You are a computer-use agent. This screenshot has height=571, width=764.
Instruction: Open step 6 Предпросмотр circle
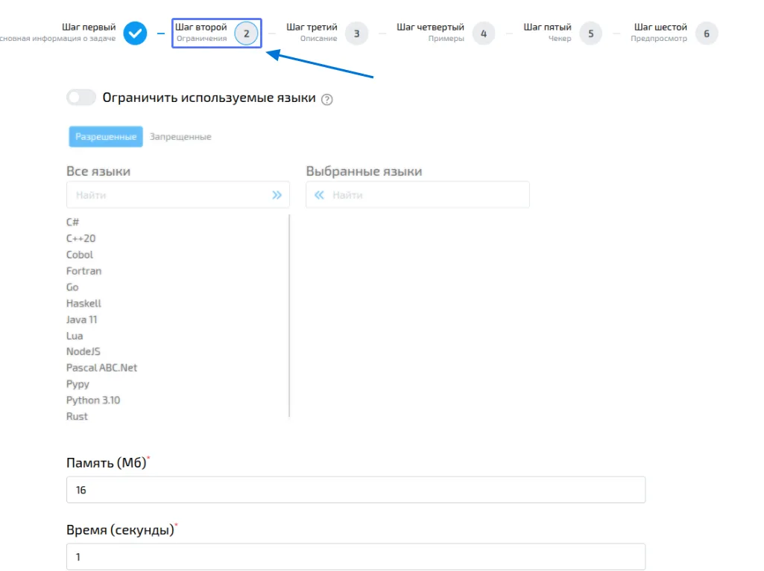pos(706,34)
